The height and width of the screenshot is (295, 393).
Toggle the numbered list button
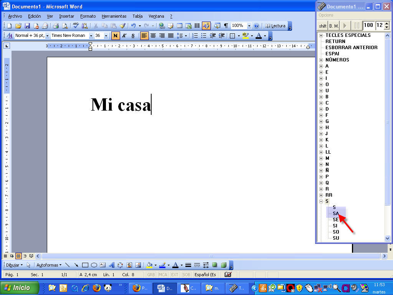point(195,36)
